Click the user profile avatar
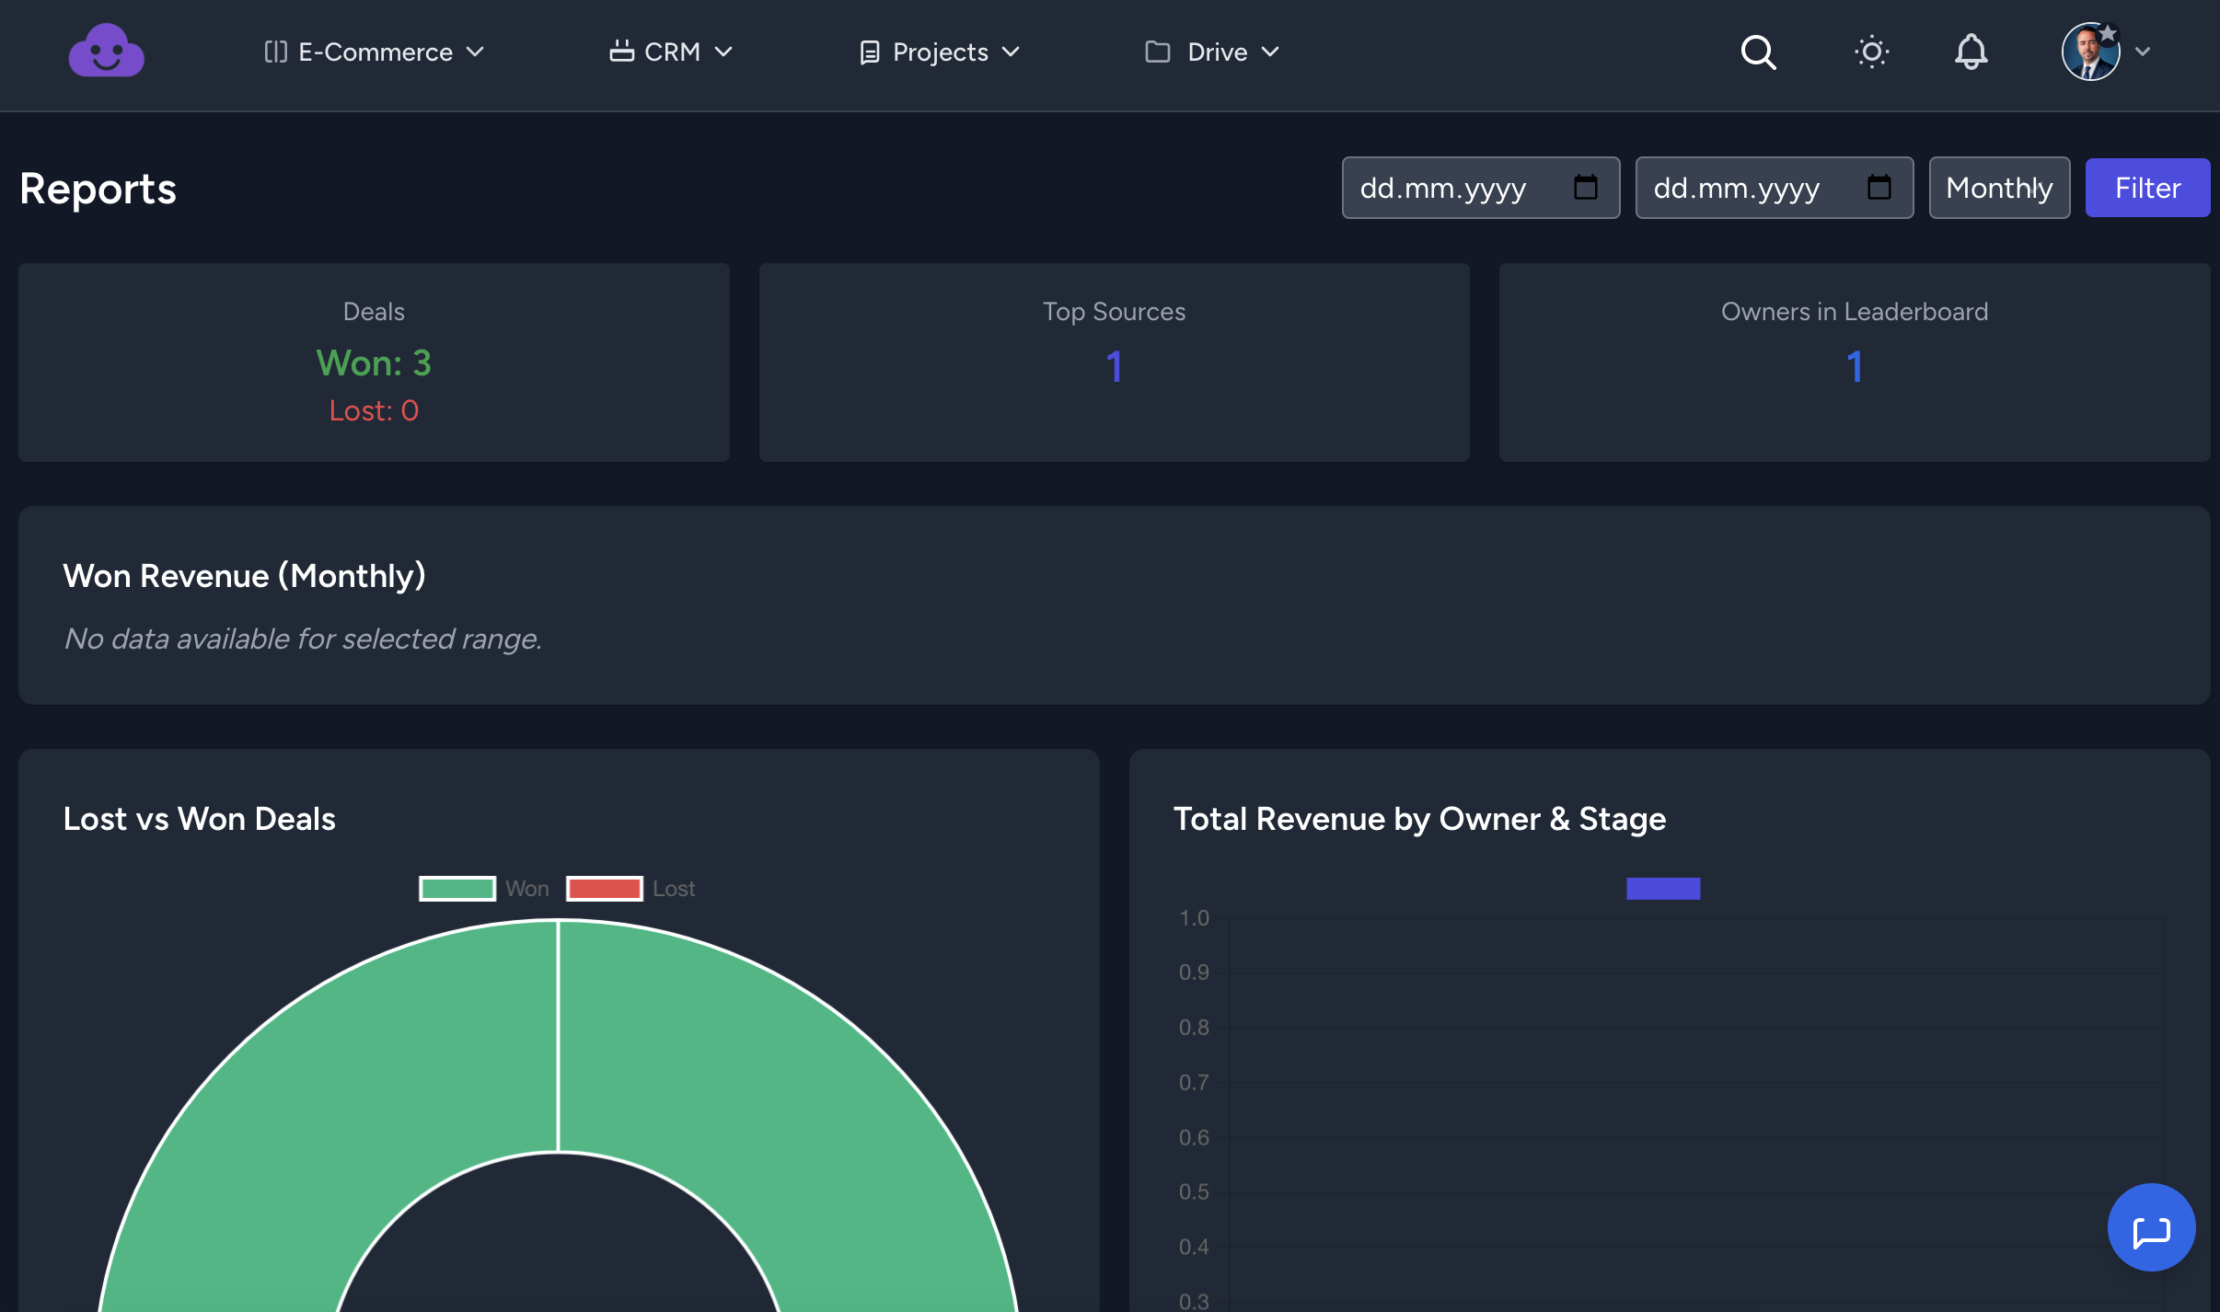This screenshot has width=2220, height=1312. point(2090,52)
